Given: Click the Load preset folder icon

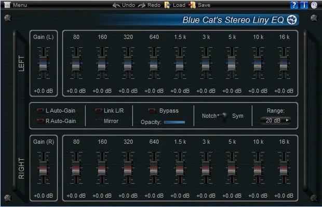Looking at the screenshot, I should [167, 5].
